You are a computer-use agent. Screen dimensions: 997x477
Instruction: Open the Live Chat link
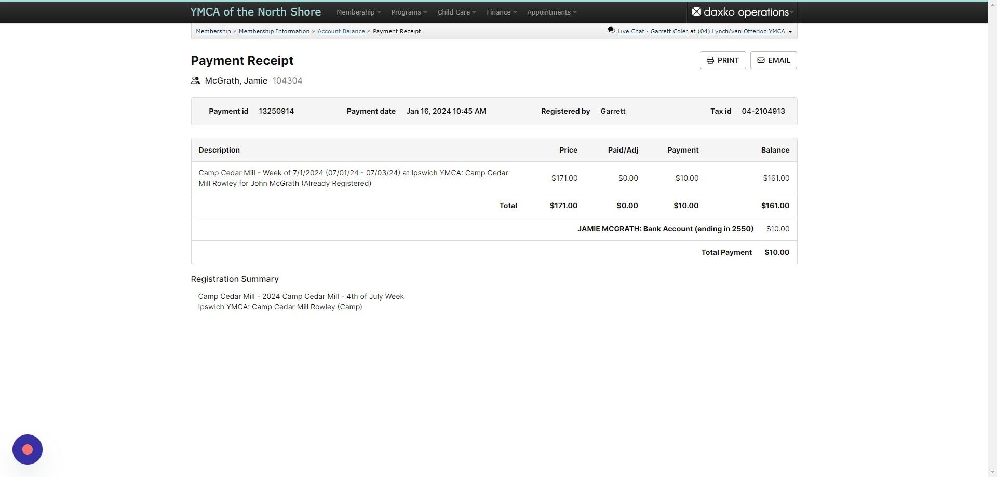[630, 31]
